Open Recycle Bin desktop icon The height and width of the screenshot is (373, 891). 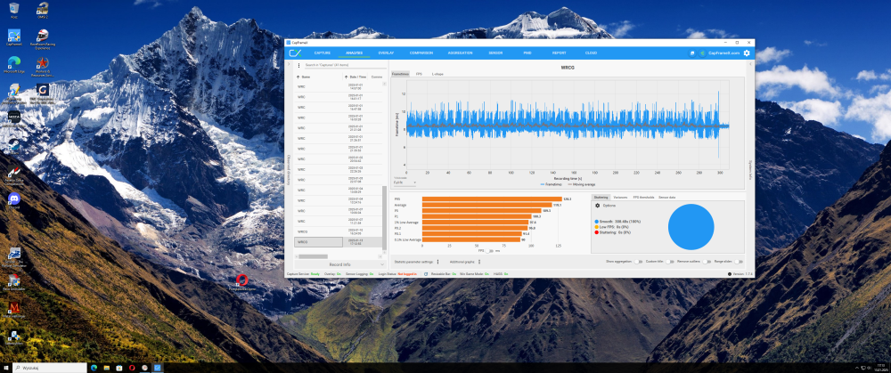14,10
